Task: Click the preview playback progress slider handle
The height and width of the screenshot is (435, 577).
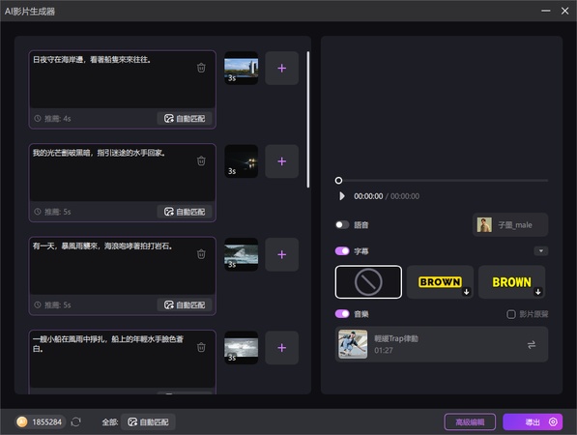Action: tap(338, 181)
